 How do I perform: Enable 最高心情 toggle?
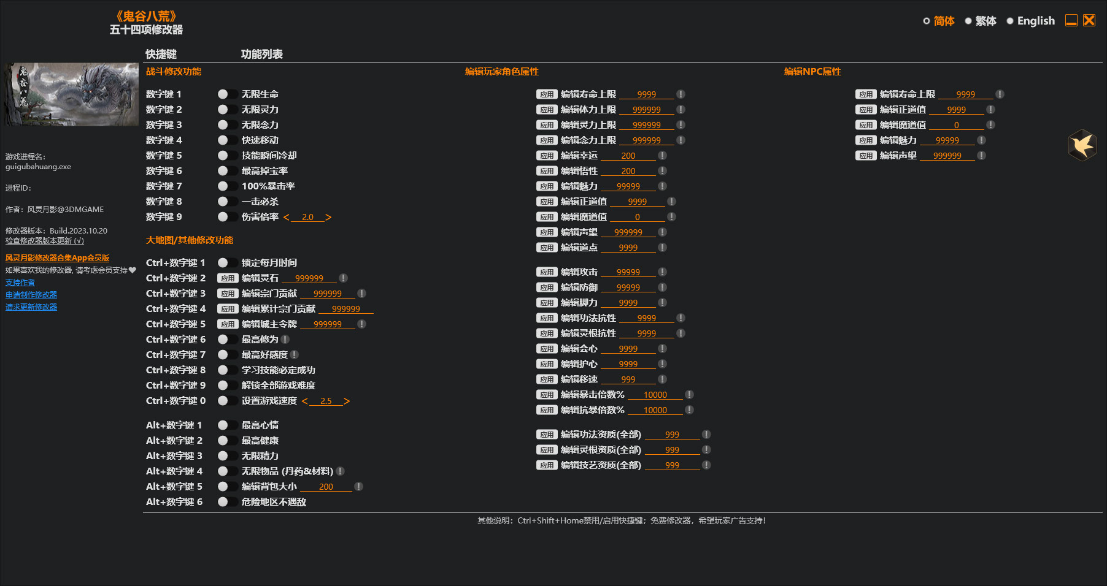(227, 425)
